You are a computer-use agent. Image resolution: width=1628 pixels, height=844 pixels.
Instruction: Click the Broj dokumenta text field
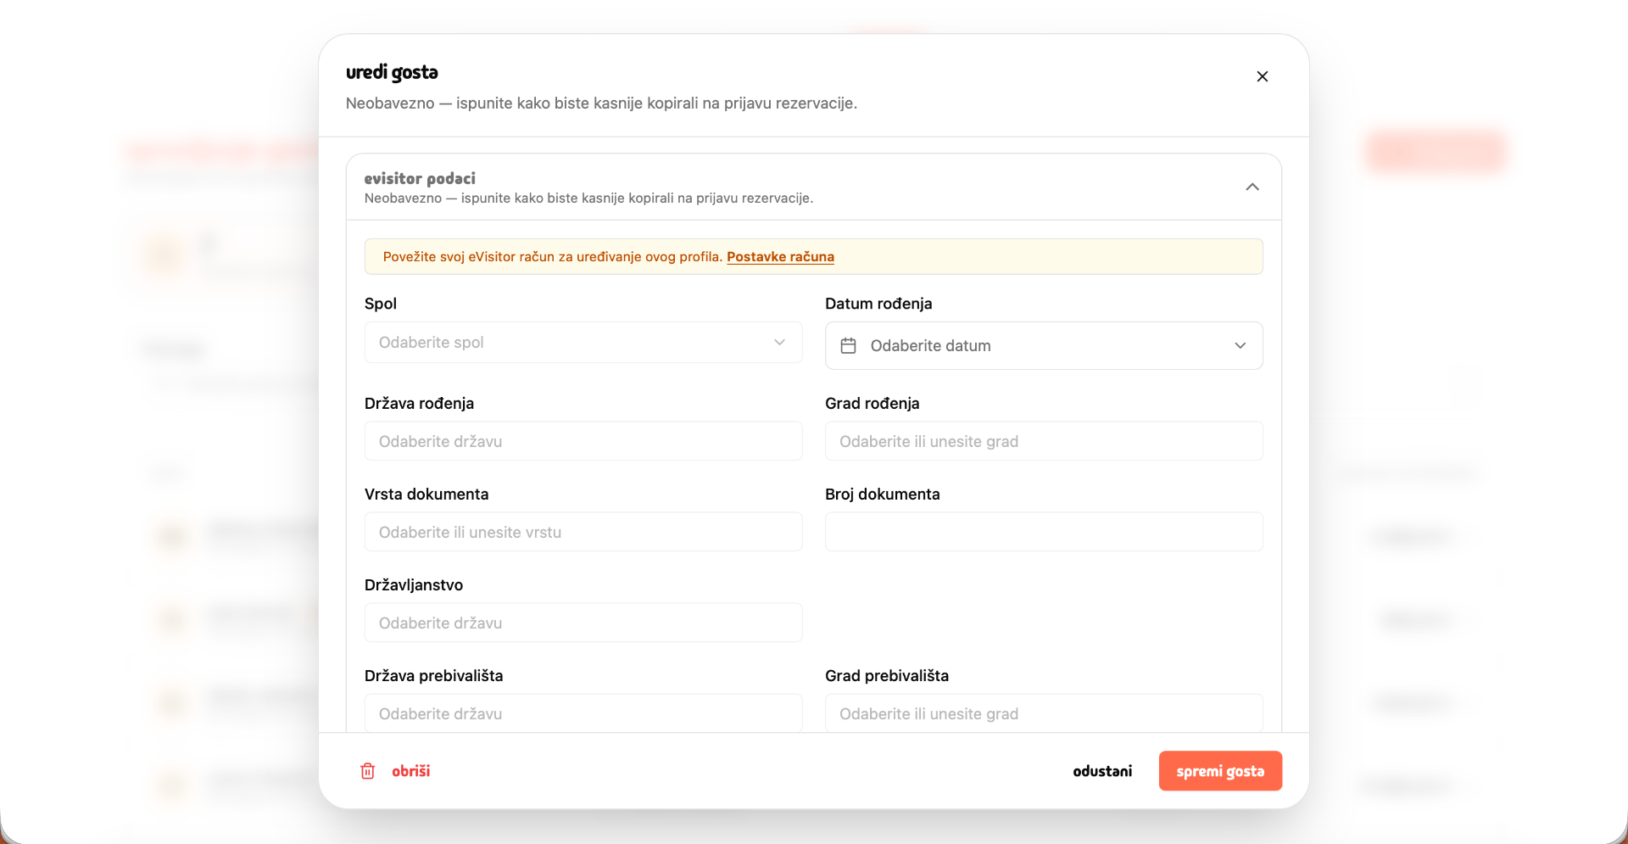[1044, 532]
